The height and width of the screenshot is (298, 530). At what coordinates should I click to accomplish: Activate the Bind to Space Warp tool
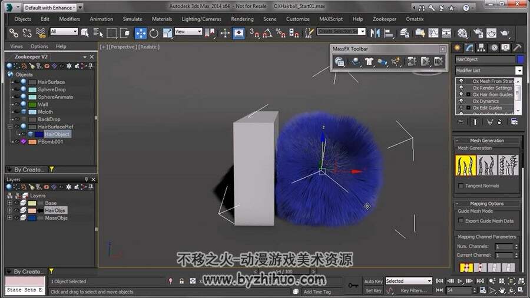point(41,33)
